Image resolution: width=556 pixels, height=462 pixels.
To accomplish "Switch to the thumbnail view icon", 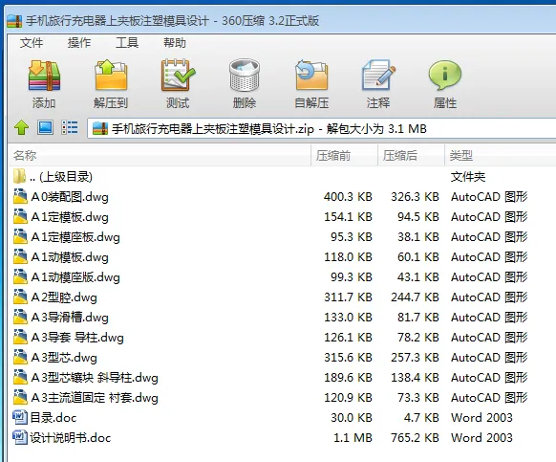I will pyautogui.click(x=46, y=127).
